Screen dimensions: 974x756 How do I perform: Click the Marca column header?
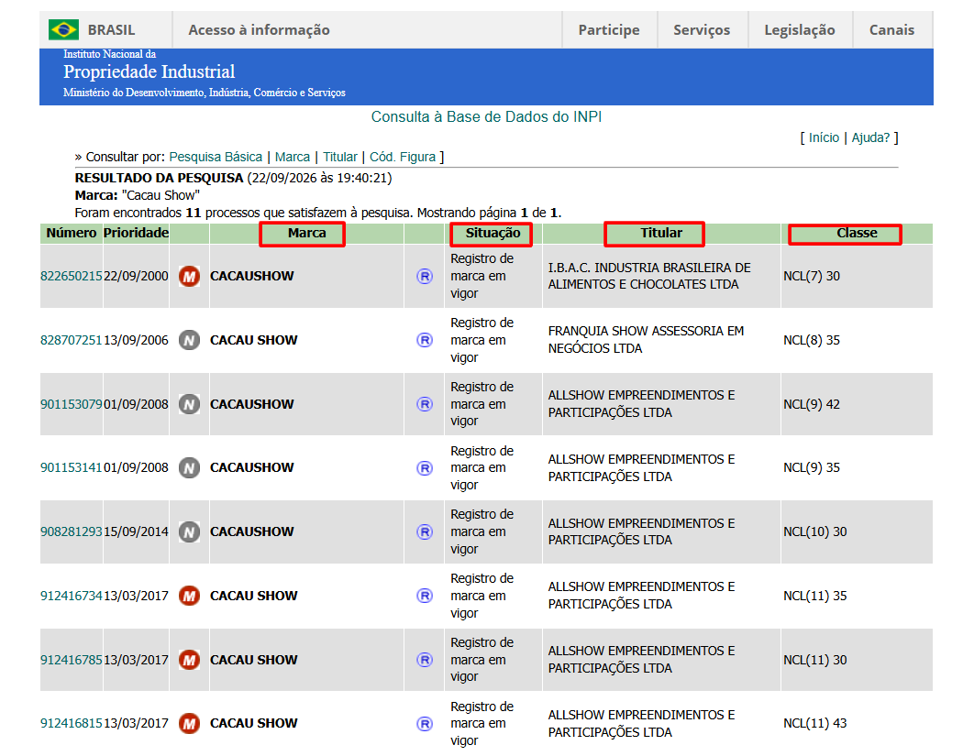[307, 233]
